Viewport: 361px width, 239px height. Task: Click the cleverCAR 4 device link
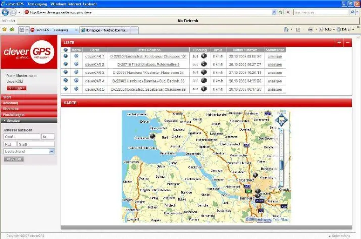click(94, 81)
